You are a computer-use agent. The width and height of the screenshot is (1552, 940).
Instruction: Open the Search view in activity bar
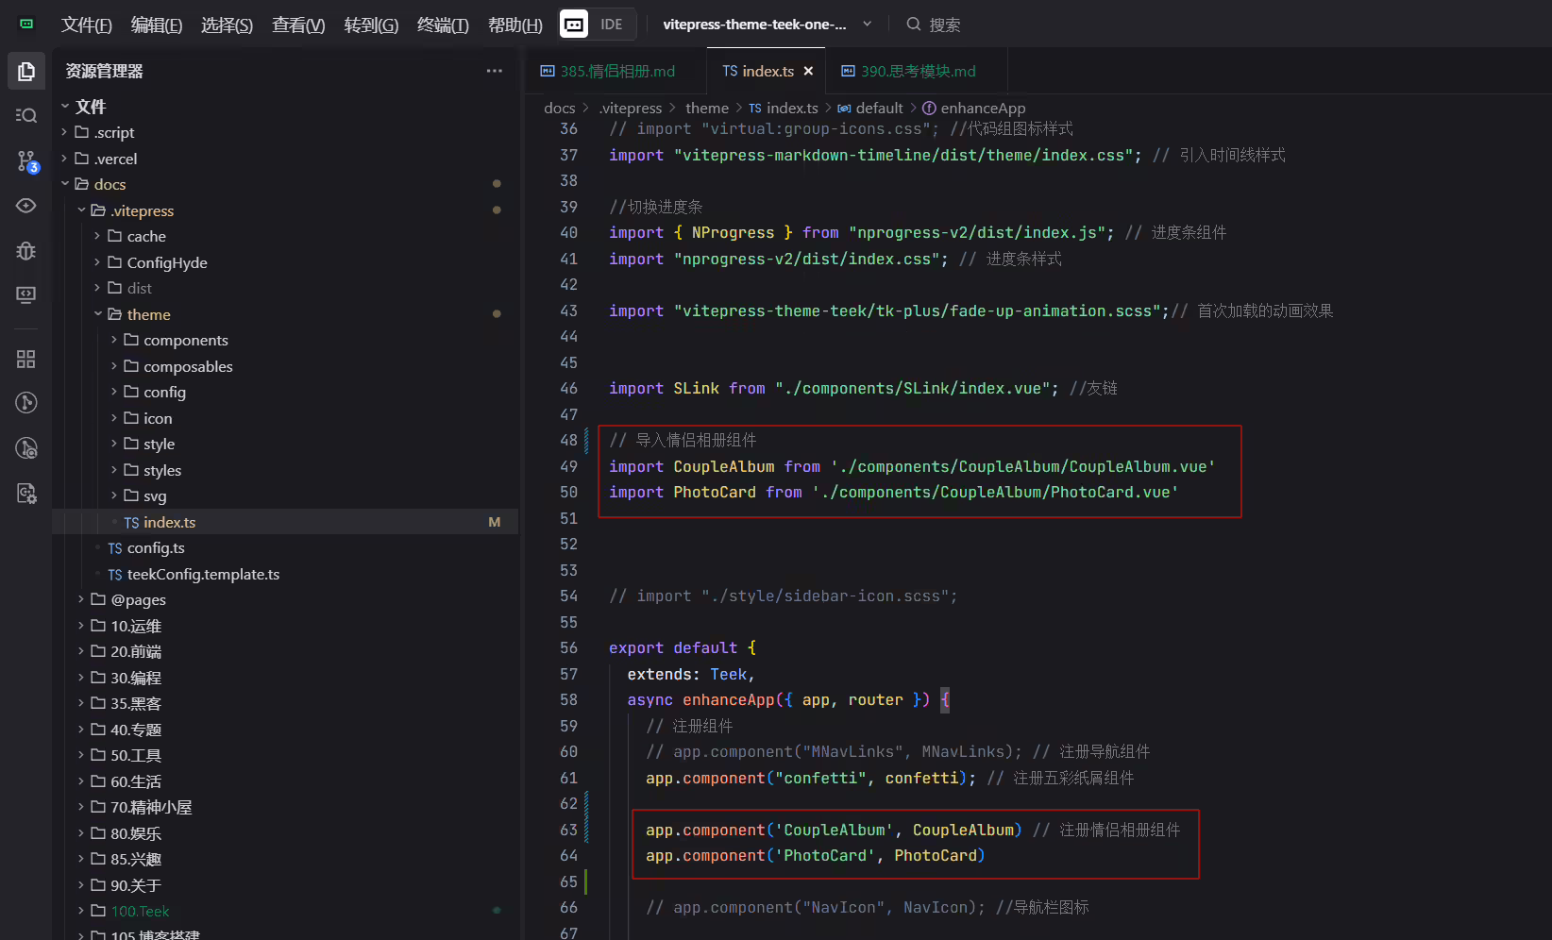click(26, 115)
